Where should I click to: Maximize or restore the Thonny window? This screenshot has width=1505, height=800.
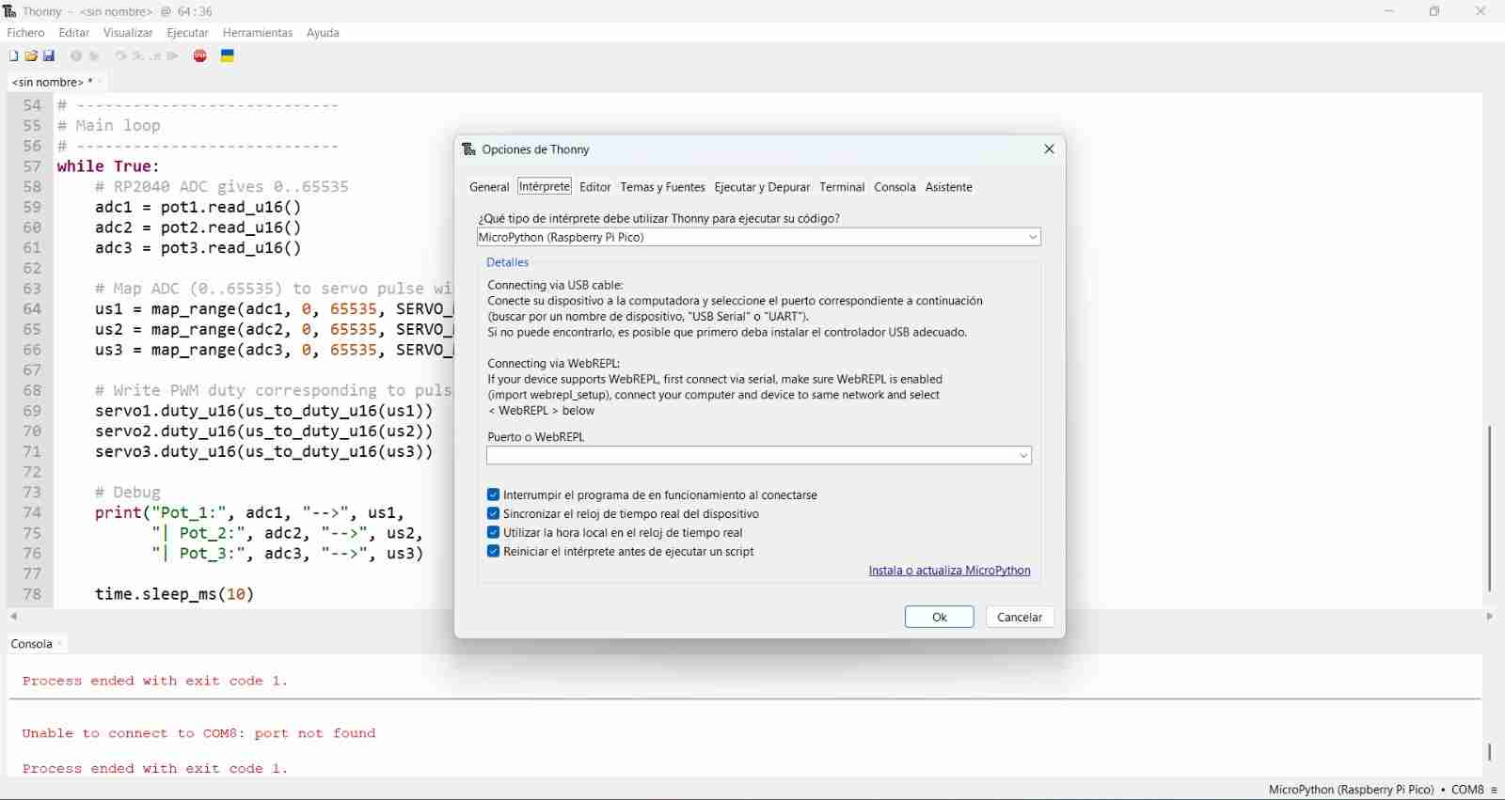click(1434, 11)
